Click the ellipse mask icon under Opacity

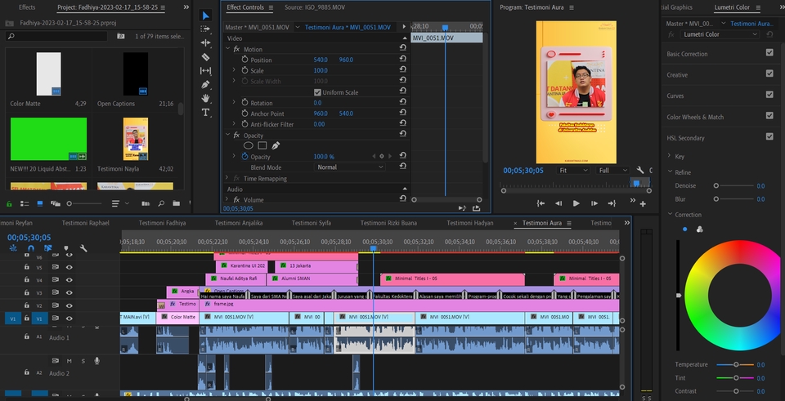pos(249,145)
